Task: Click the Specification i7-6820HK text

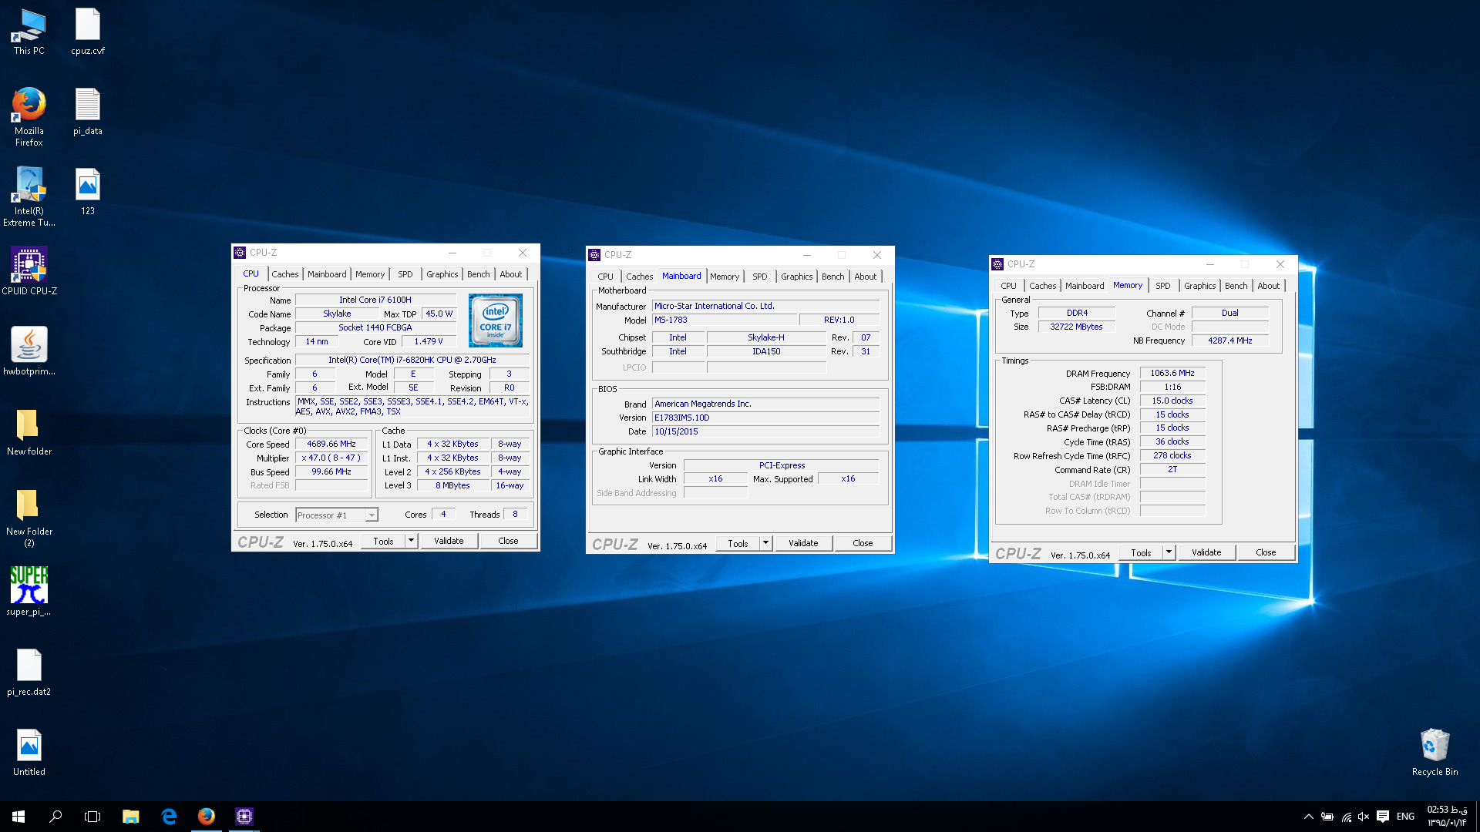Action: pyautogui.click(x=412, y=360)
